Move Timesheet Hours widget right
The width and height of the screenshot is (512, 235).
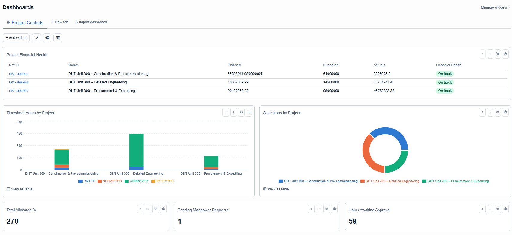click(x=234, y=112)
